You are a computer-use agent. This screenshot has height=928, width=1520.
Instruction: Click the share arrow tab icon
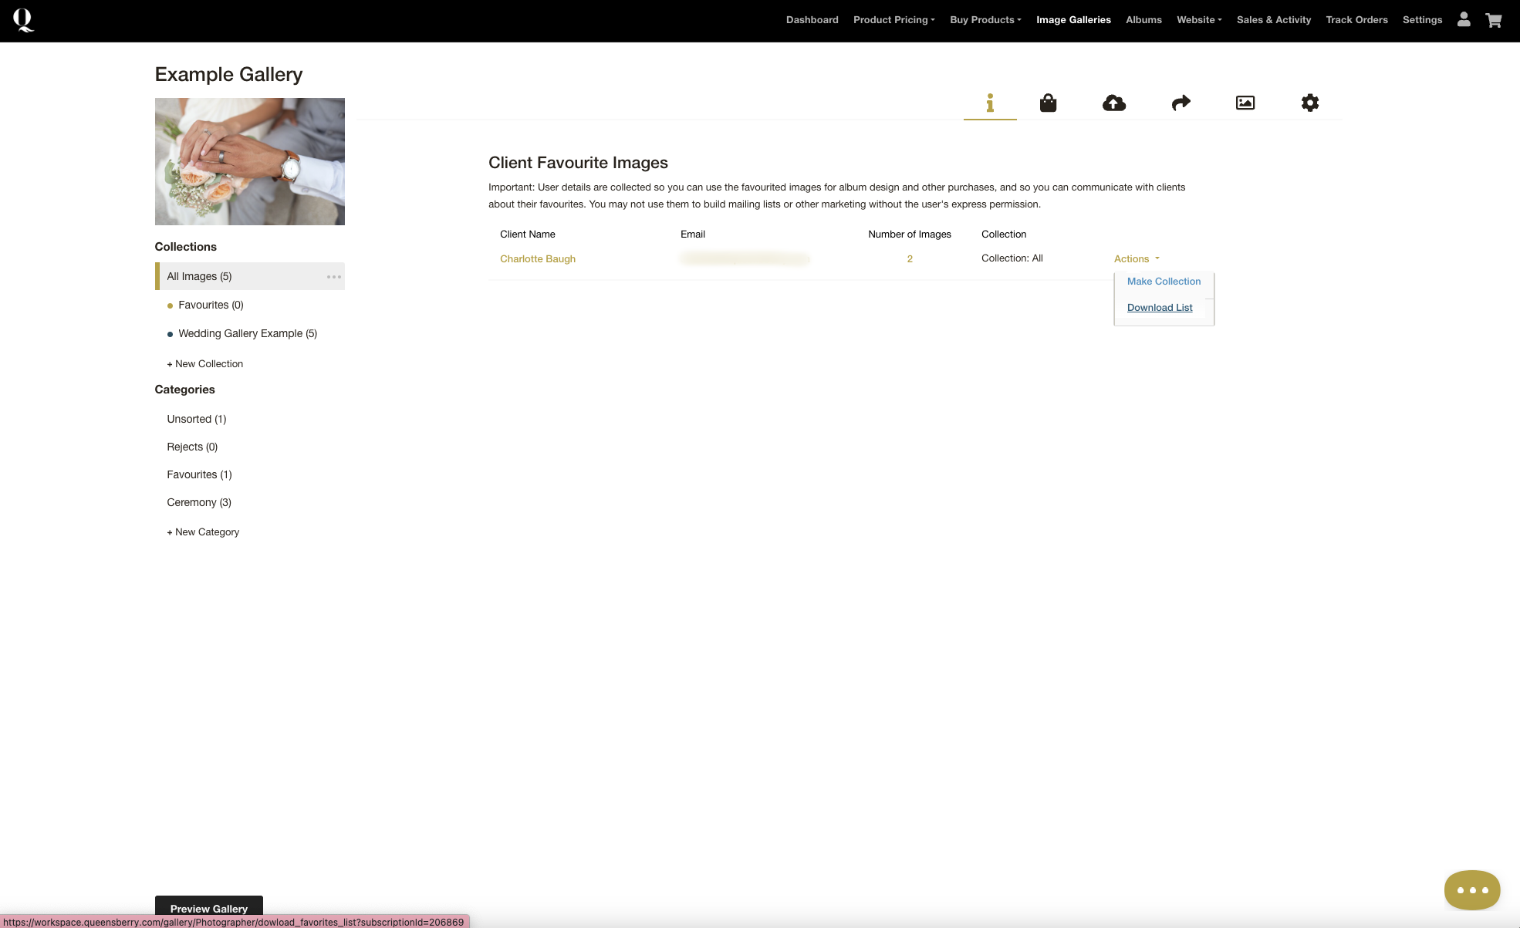(1181, 103)
